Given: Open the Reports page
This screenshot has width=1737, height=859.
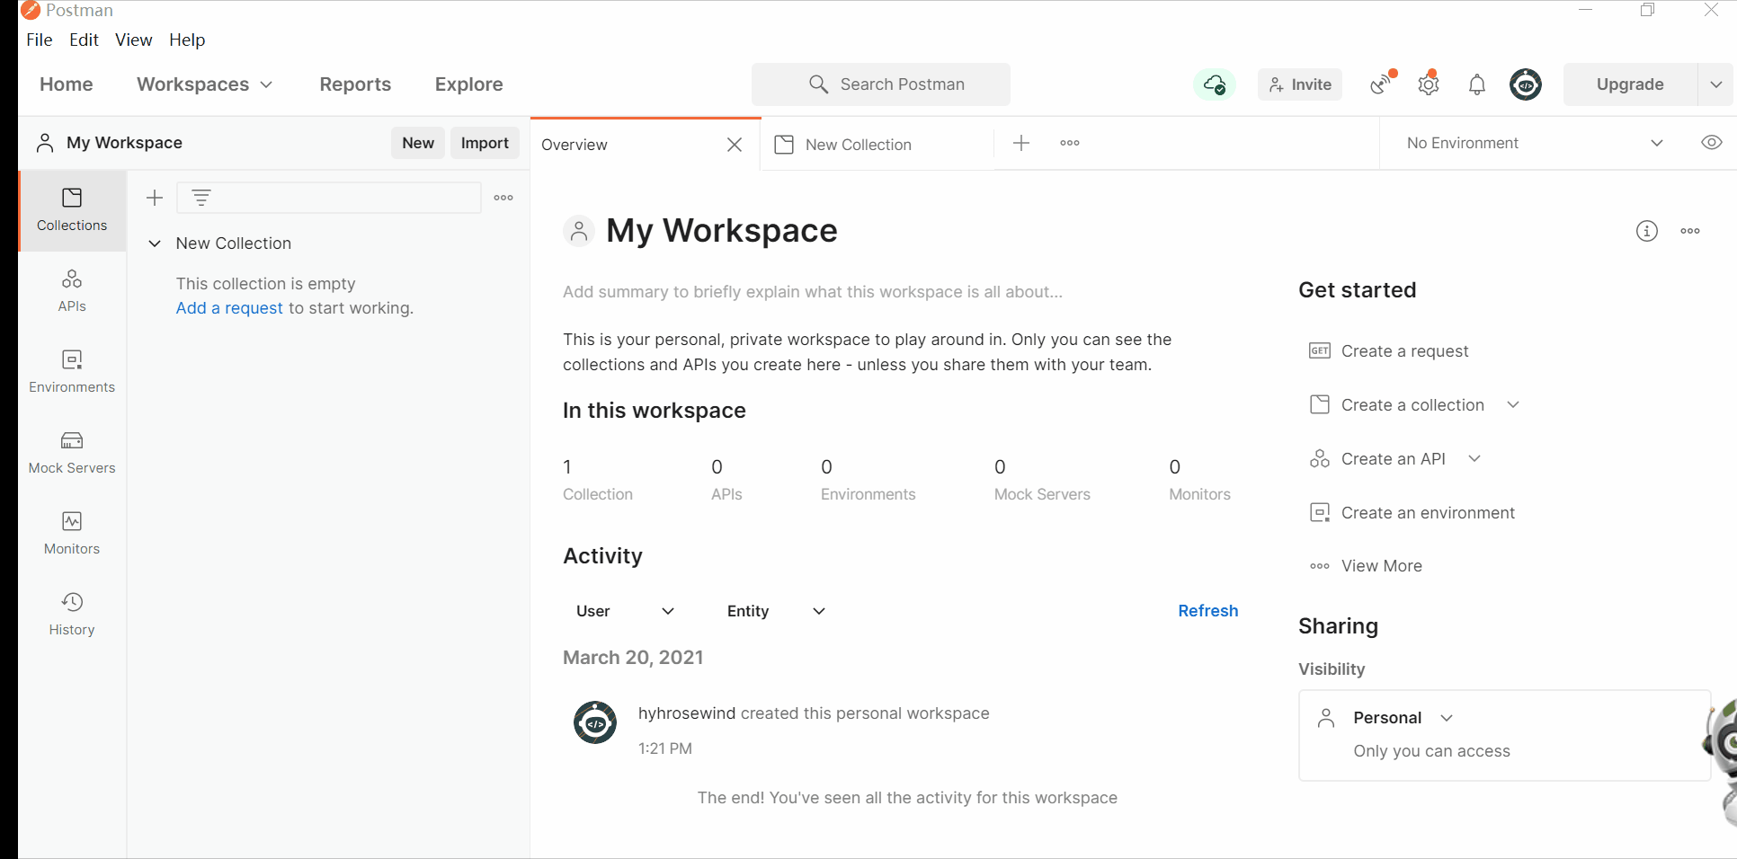Looking at the screenshot, I should click(x=355, y=84).
